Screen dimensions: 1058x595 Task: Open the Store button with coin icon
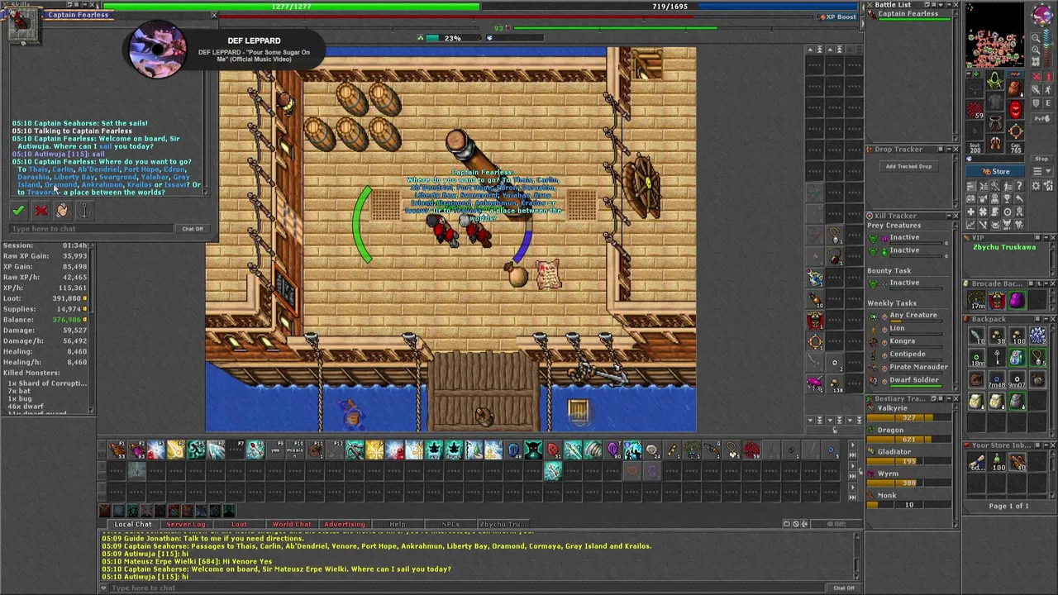coord(995,171)
